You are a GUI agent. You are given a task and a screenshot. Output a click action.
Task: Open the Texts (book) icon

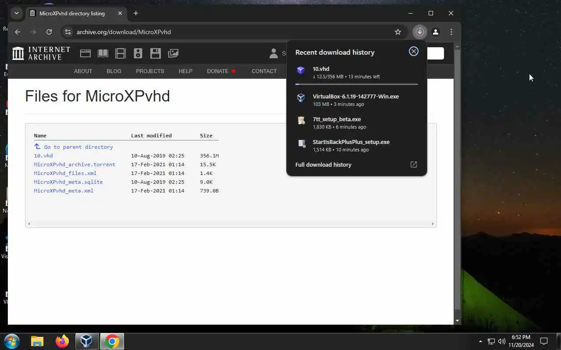pos(103,53)
